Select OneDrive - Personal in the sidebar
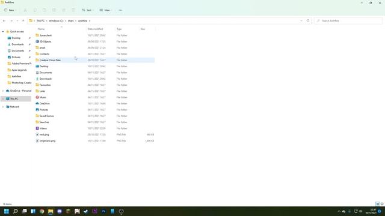Viewport: 385px width, 216px height. click(19, 91)
